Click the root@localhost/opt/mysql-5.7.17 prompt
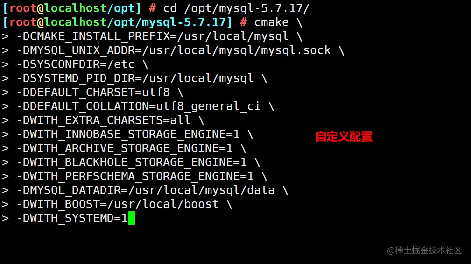Screen dimensions: 471x264 pyautogui.click(x=117, y=22)
